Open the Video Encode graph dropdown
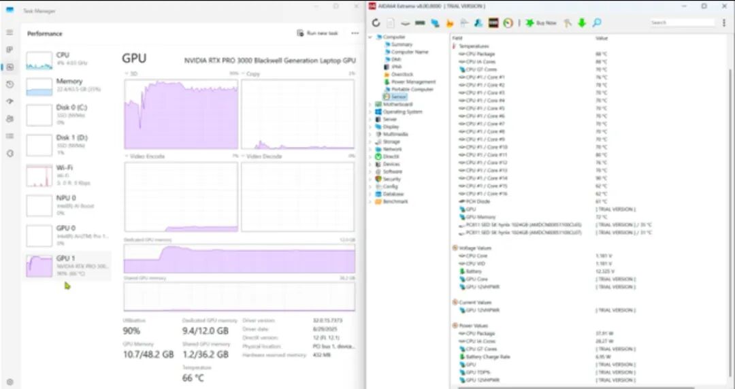735x389 pixels. (x=127, y=156)
